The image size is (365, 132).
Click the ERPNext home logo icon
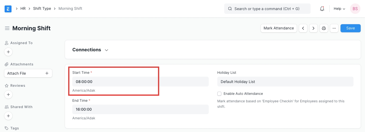(8, 9)
